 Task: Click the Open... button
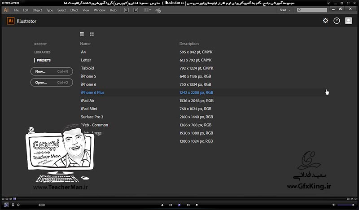click(x=52, y=83)
